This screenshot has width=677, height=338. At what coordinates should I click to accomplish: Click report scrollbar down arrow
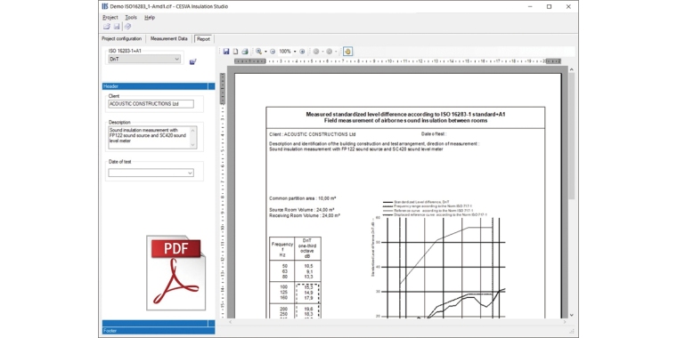[x=572, y=315]
